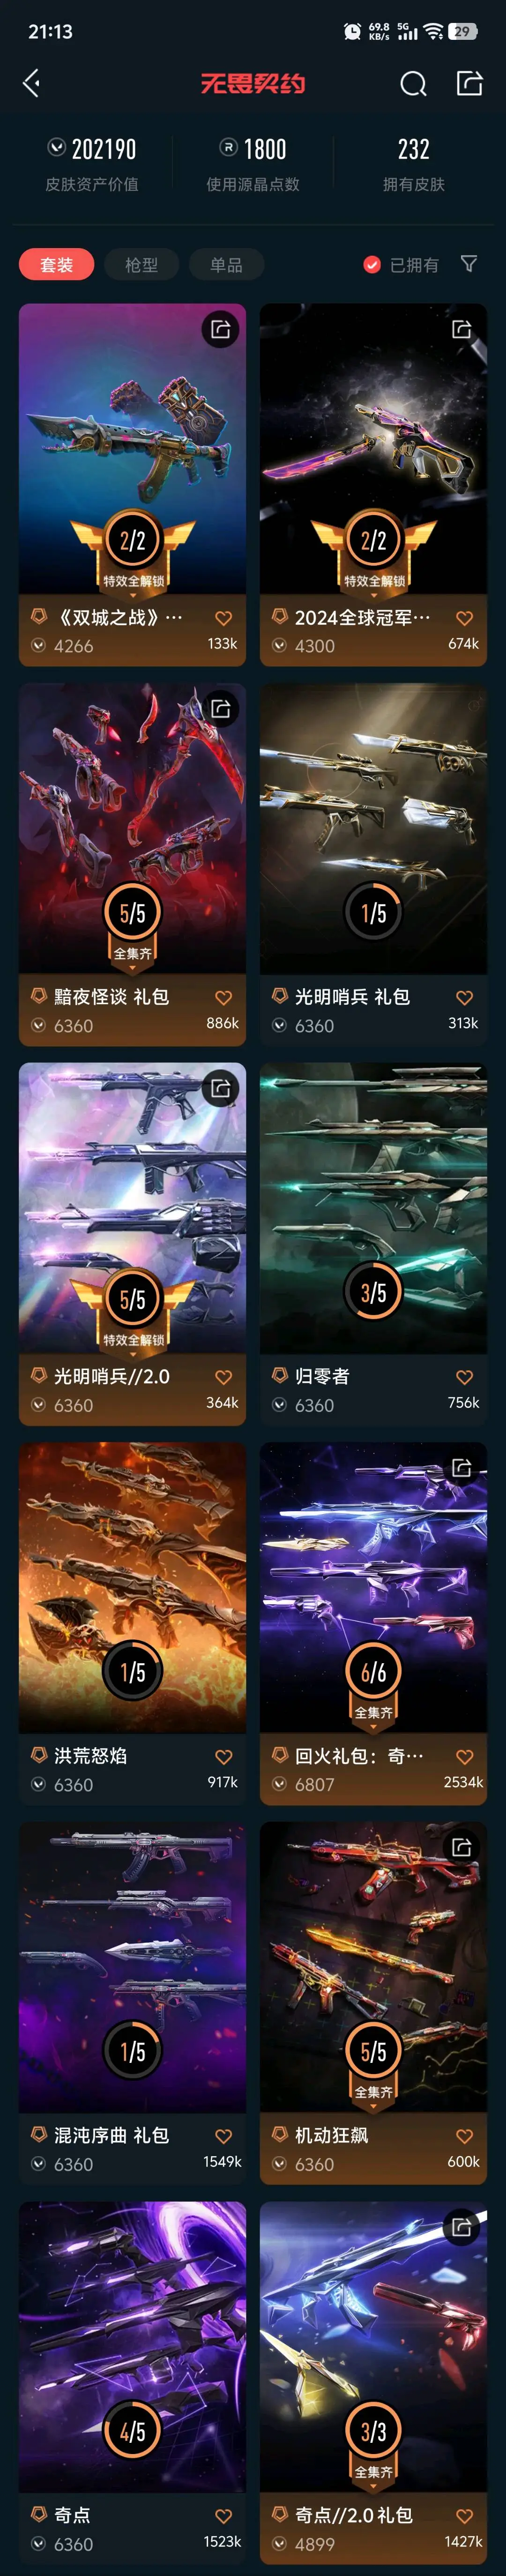The height and width of the screenshot is (2576, 506).
Task: Like the 混沌序曲 礼包 heart icon
Action: click(x=223, y=2136)
